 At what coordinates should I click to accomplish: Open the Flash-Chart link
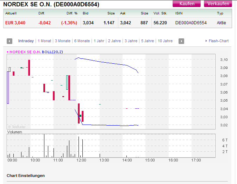click(x=219, y=41)
